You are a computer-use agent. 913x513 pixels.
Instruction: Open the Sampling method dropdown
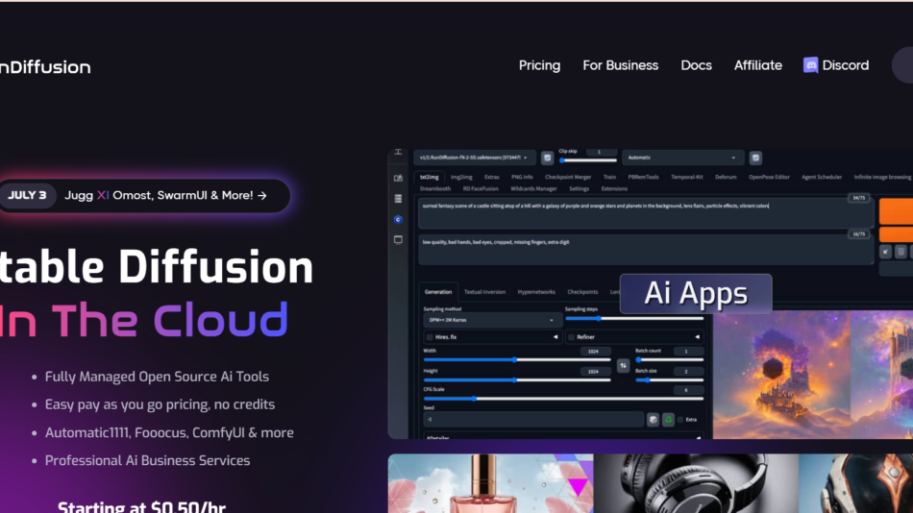491,320
